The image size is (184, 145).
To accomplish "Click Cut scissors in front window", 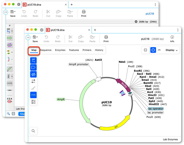I will tap(70, 39).
